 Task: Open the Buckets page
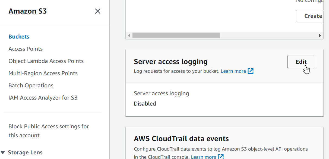coord(19,37)
